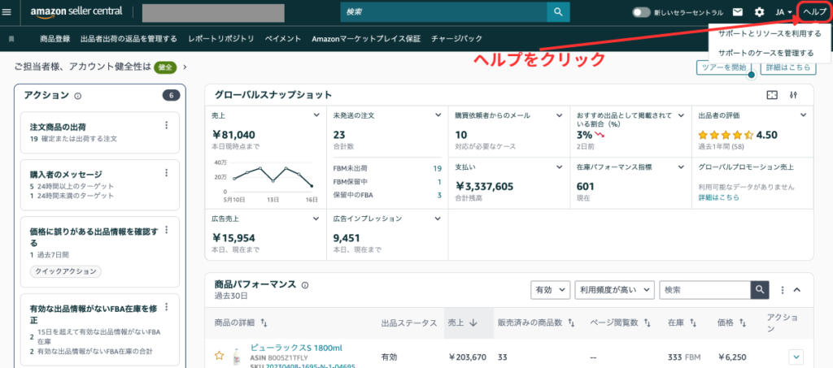Click the info icon next to 商品パフォーマンス

pyautogui.click(x=305, y=285)
